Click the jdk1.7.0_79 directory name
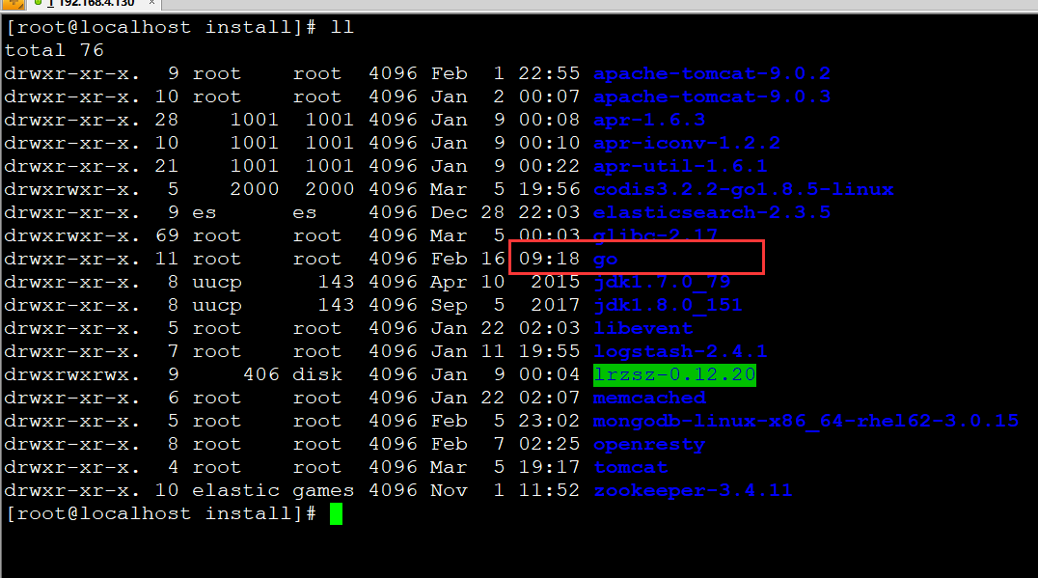This screenshot has height=578, width=1038. tap(662, 282)
